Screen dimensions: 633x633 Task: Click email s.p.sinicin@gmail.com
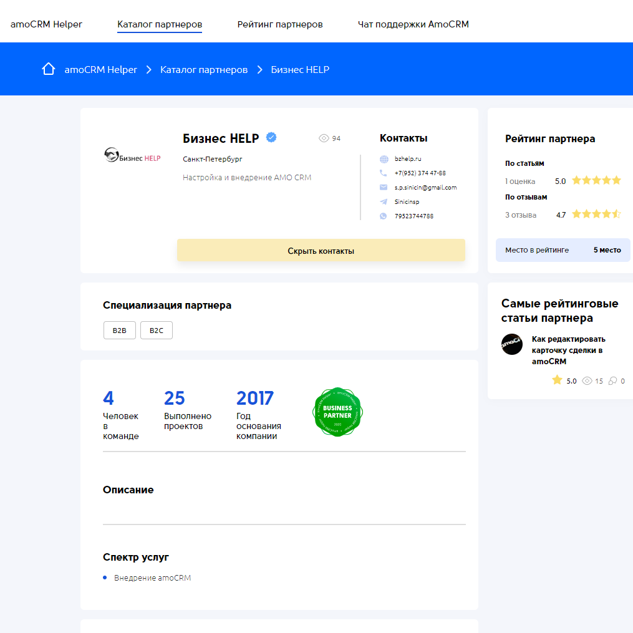pyautogui.click(x=425, y=187)
